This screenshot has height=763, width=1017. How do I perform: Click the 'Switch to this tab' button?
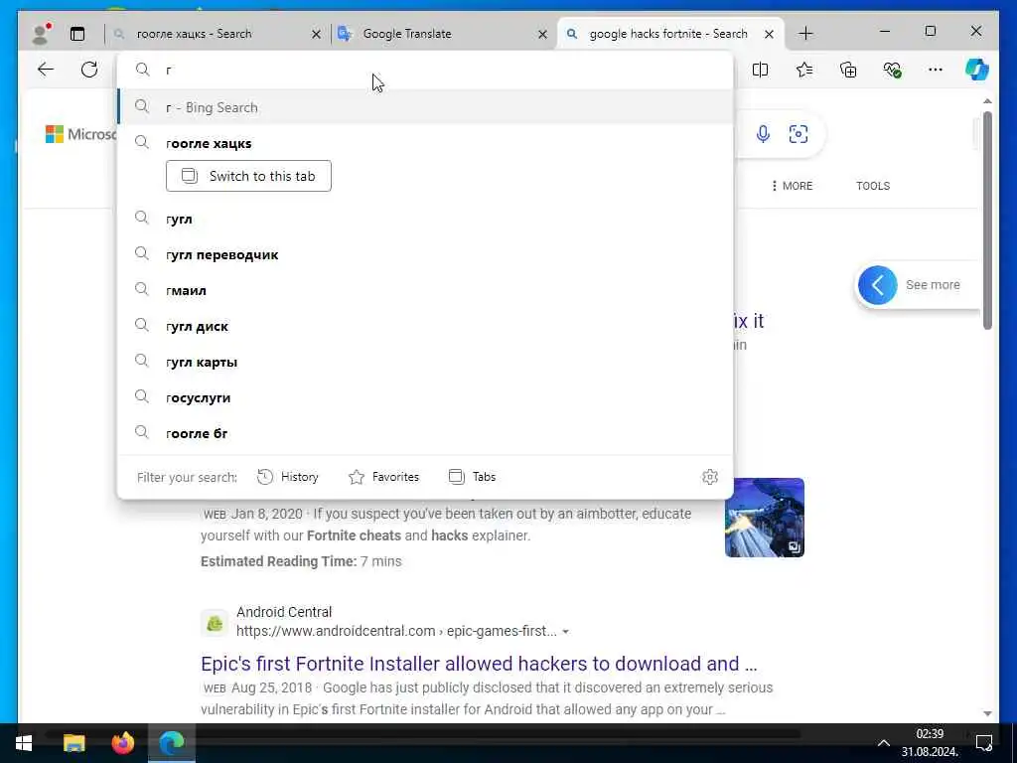pyautogui.click(x=248, y=176)
